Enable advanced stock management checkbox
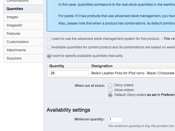 (49, 39)
